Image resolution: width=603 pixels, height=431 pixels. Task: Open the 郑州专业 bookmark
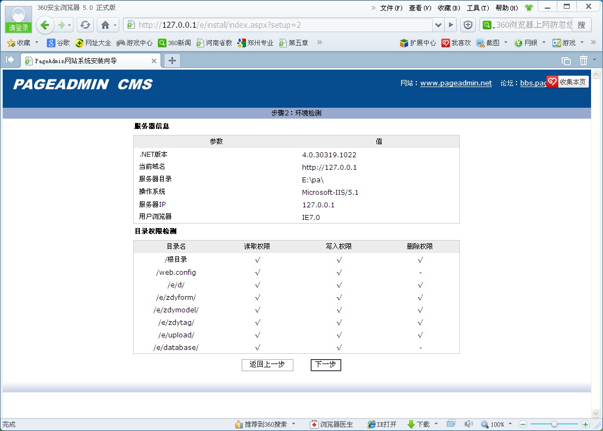pos(255,42)
